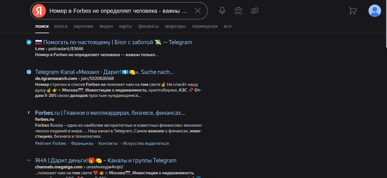Image resolution: width=387 pixels, height=178 pixels.
Task: Open channels.megatga.com URL link
Action: [x=79, y=167]
